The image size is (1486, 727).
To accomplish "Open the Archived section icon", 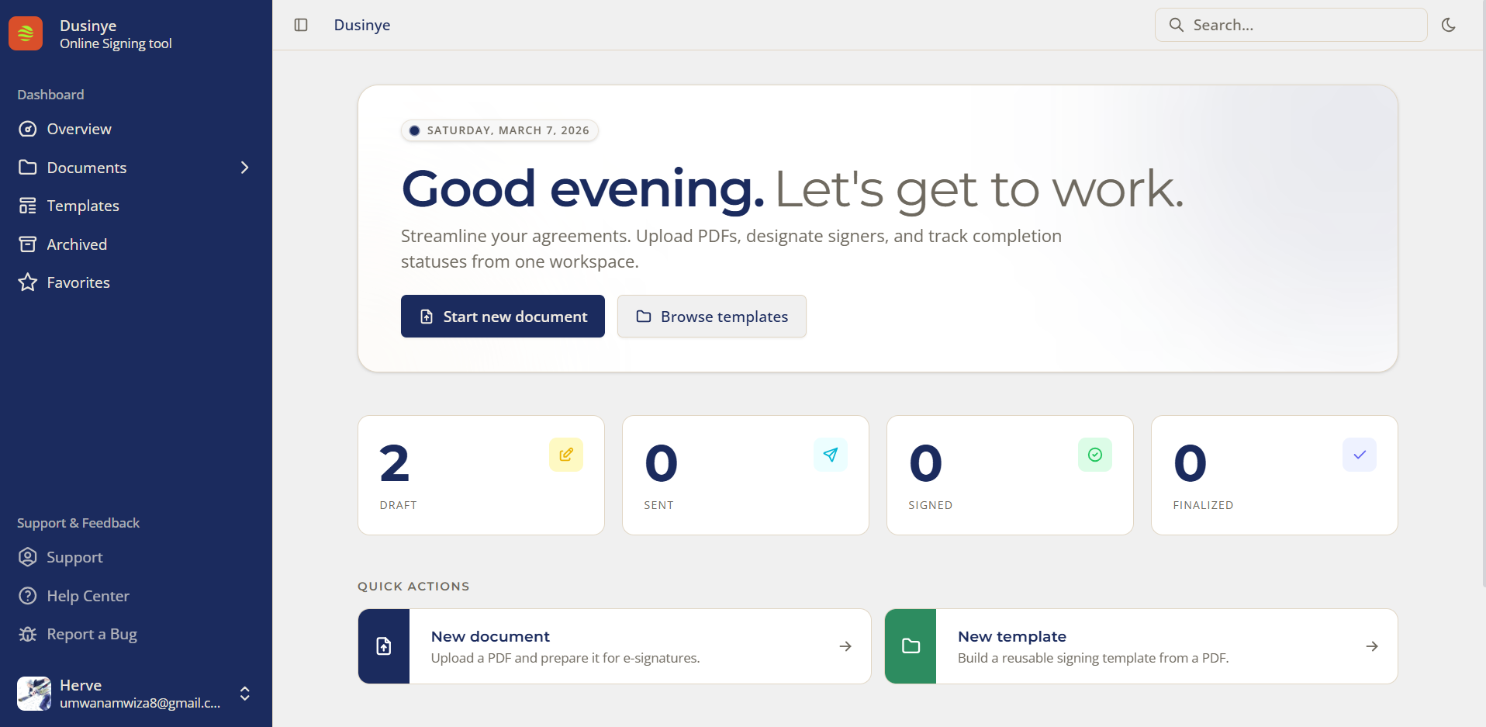I will click(28, 244).
